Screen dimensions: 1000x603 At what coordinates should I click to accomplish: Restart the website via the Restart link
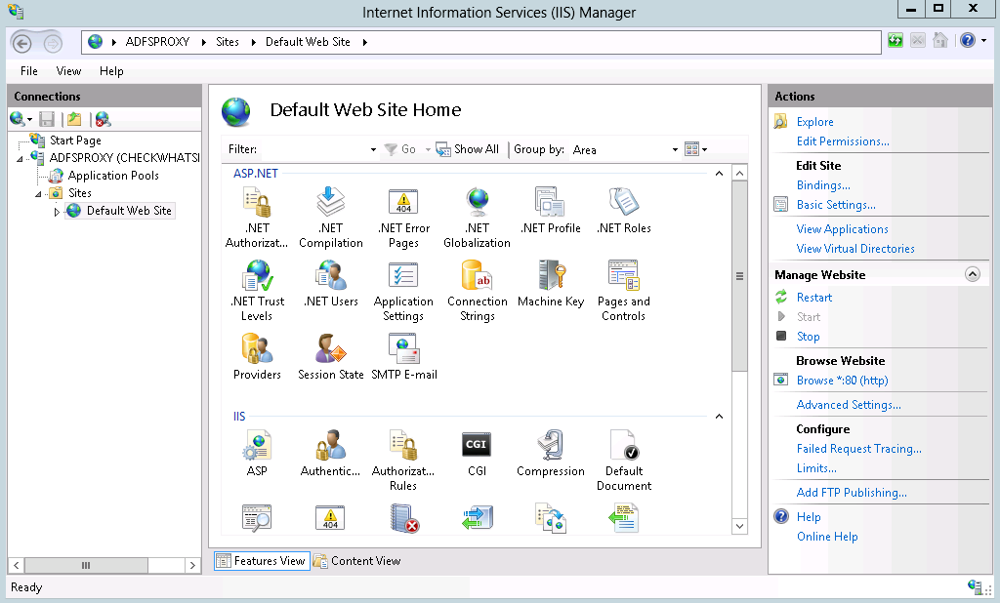click(x=813, y=298)
